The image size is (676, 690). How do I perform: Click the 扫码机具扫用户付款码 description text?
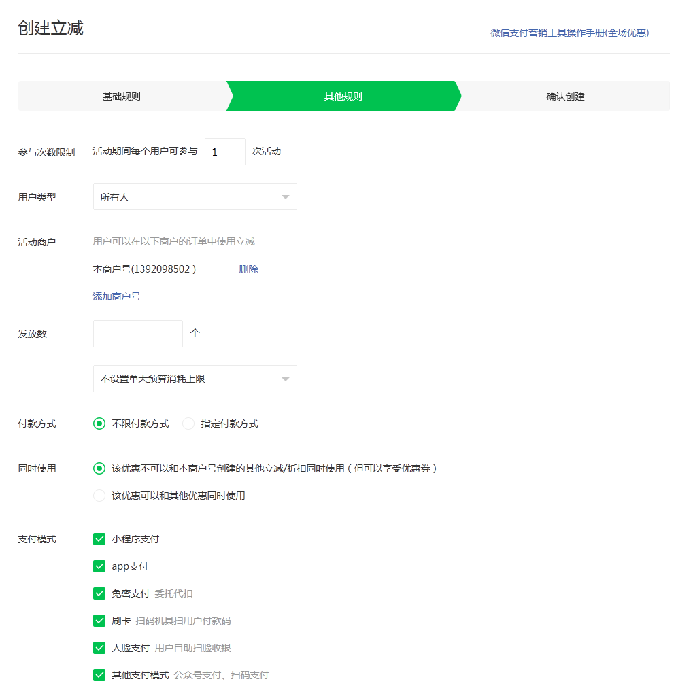(183, 621)
